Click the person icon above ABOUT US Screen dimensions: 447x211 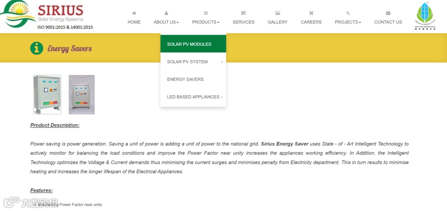click(x=166, y=13)
